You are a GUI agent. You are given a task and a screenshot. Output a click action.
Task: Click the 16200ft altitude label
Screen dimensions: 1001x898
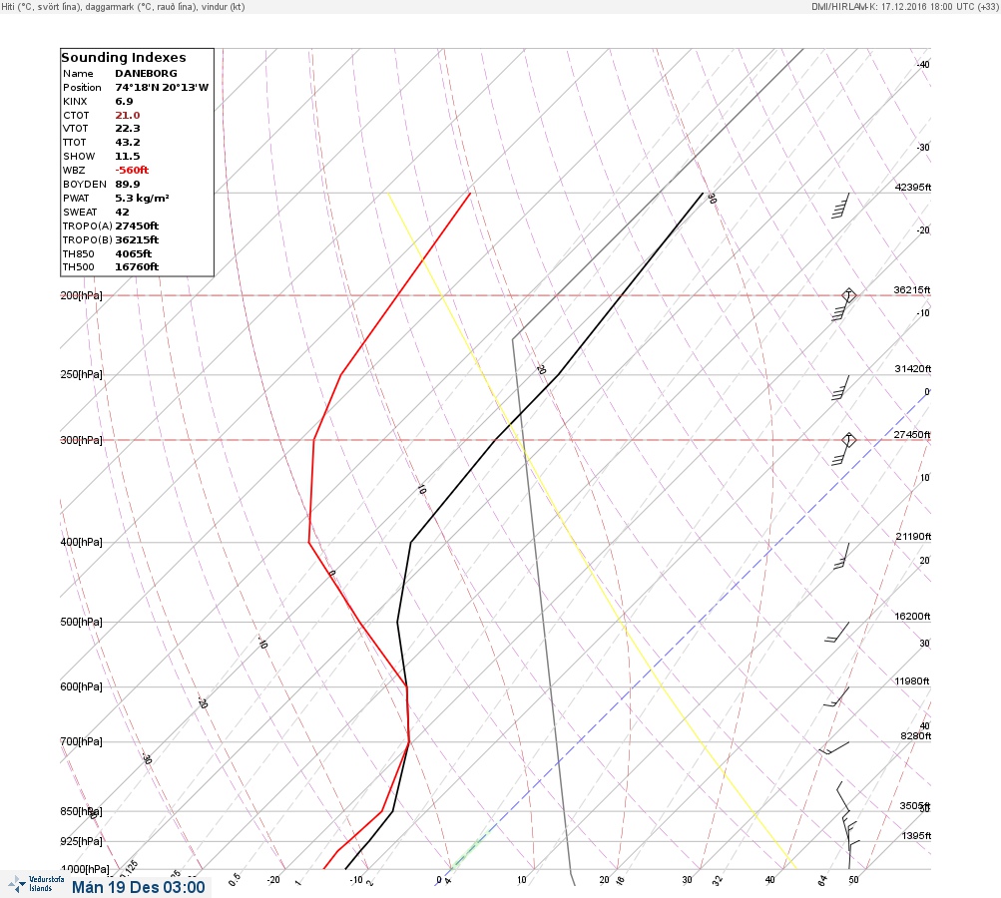pyautogui.click(x=912, y=617)
